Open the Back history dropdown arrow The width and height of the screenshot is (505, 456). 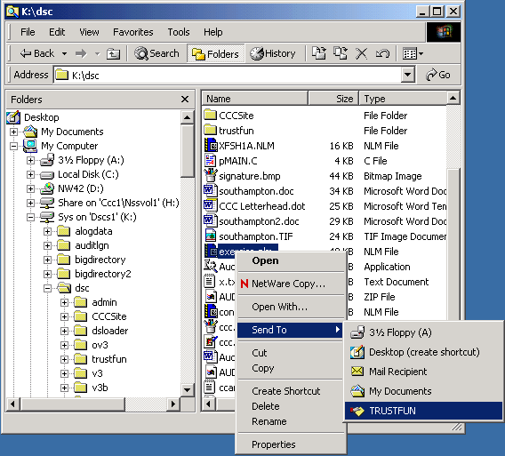coord(64,53)
